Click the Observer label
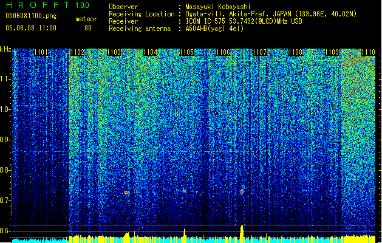Viewport: 382px width, 243px height. click(123, 7)
